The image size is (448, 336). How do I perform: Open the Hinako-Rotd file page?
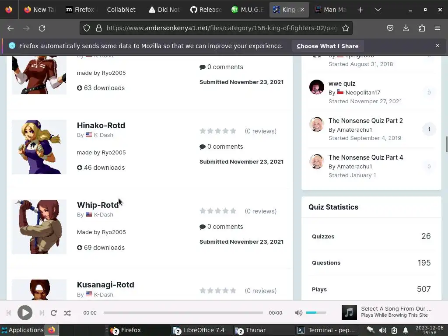click(x=101, y=126)
